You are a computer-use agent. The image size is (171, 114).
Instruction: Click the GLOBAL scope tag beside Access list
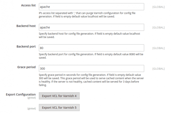159,7
